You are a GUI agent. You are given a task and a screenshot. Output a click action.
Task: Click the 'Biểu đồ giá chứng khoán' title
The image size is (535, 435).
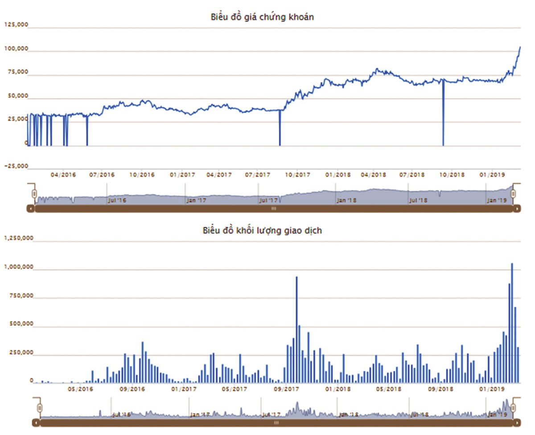click(263, 17)
